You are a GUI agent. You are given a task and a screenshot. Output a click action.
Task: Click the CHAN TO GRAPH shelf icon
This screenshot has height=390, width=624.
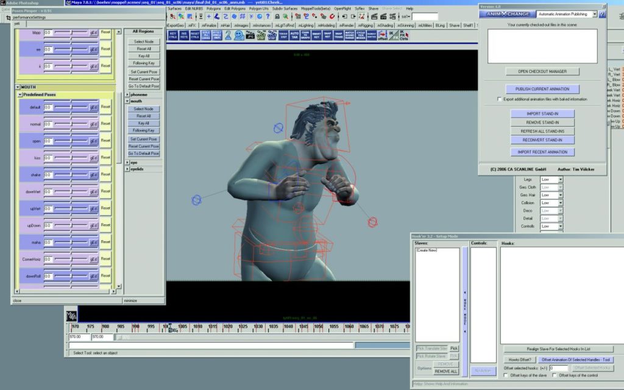305,35
